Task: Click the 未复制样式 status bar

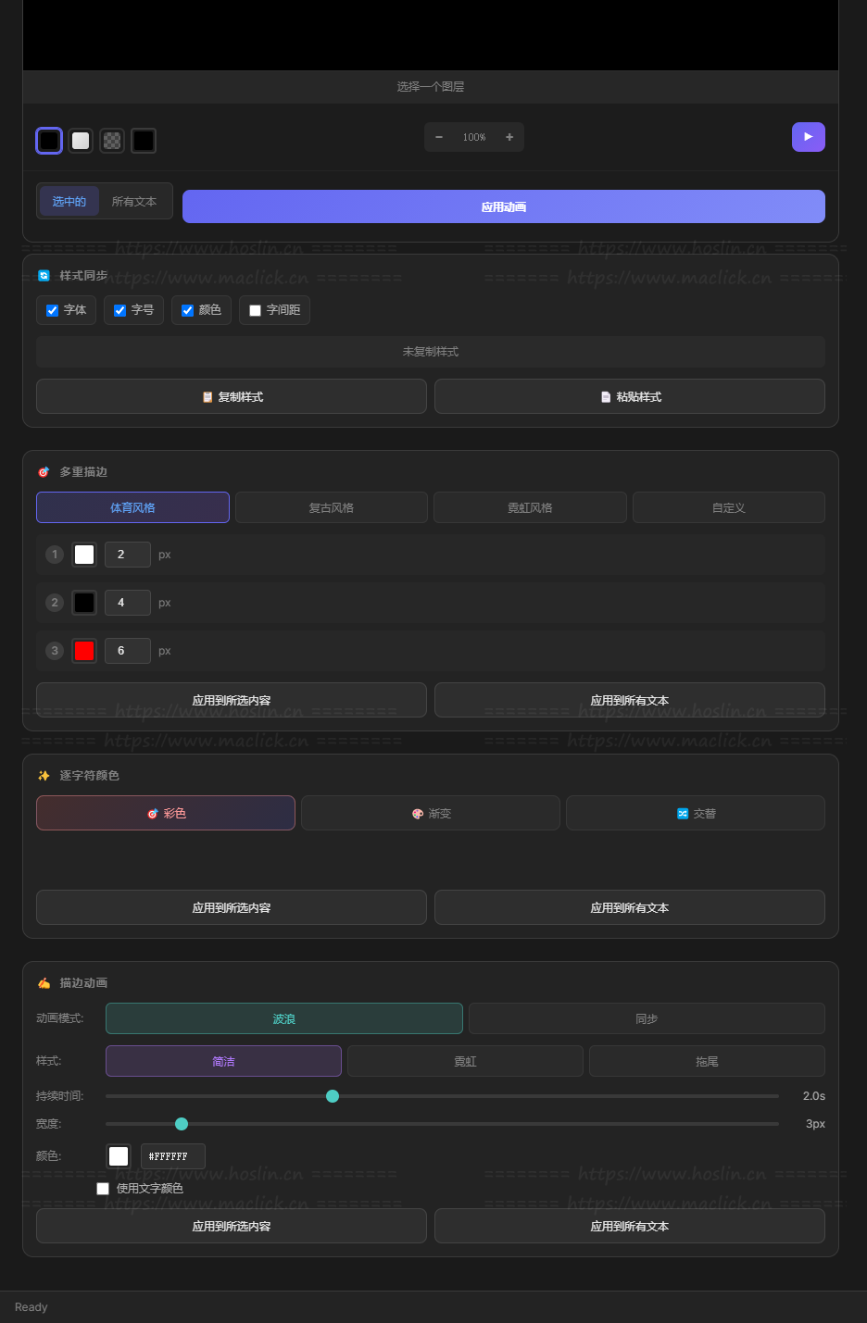Action: click(431, 352)
